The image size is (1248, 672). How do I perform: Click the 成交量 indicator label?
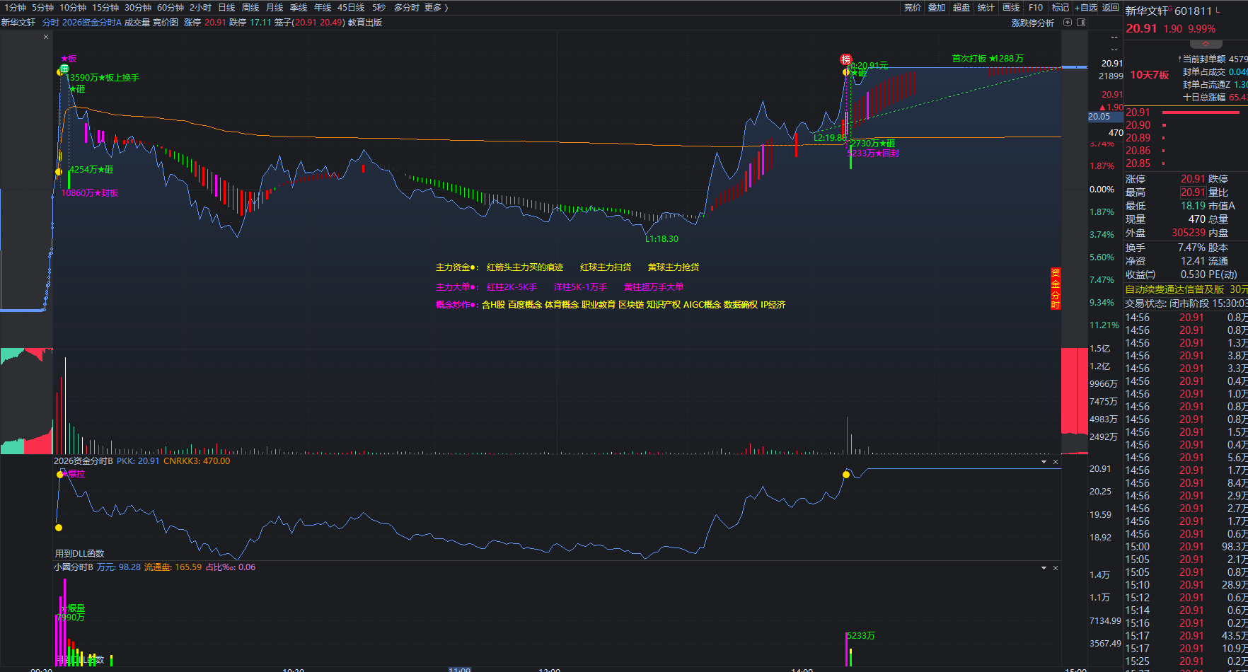point(137,22)
